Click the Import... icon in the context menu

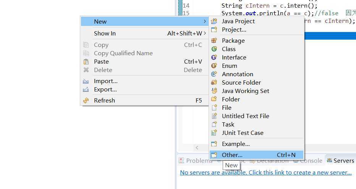[x=86, y=81]
